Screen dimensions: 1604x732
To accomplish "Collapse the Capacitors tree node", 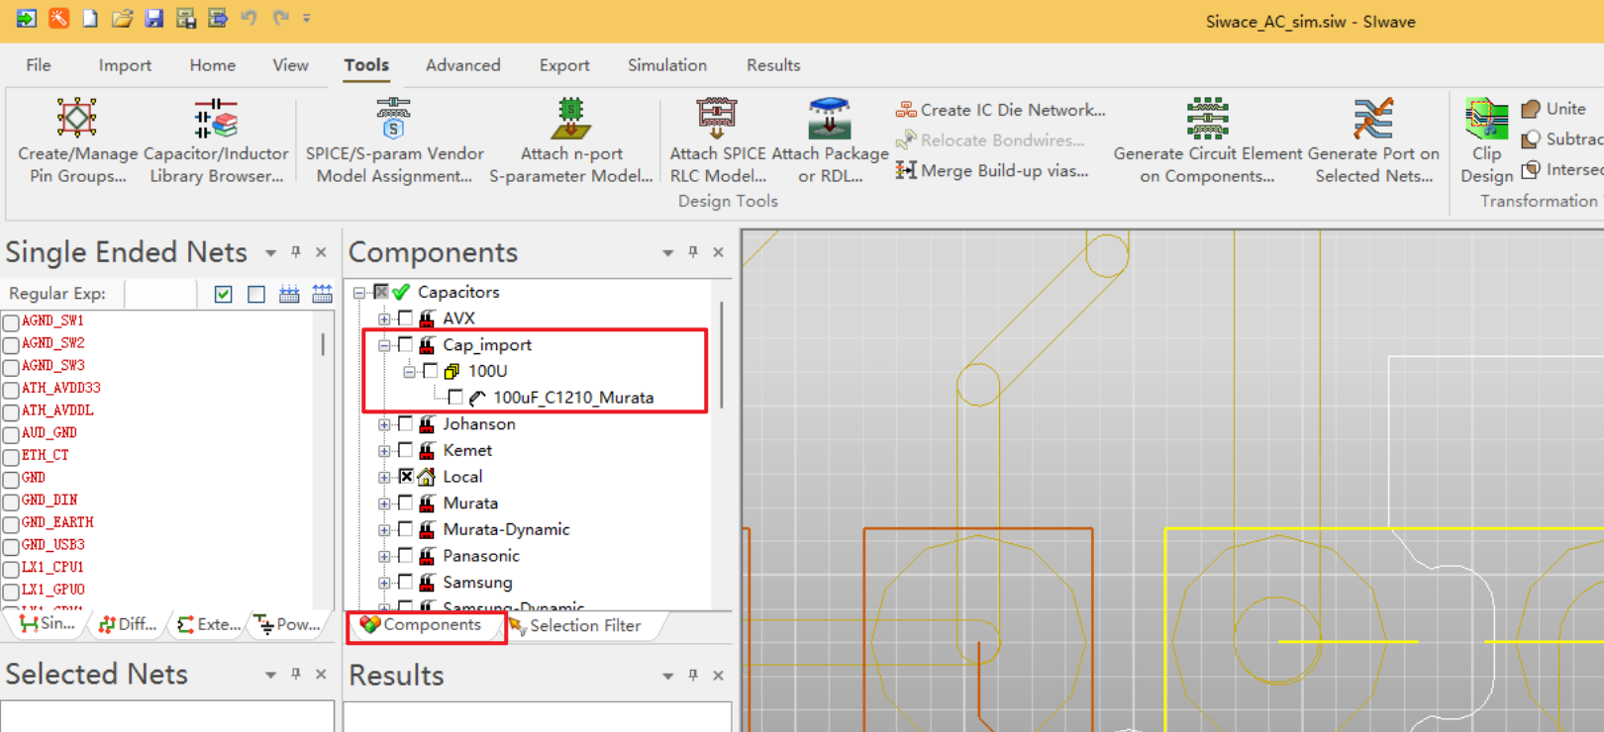I will [359, 292].
